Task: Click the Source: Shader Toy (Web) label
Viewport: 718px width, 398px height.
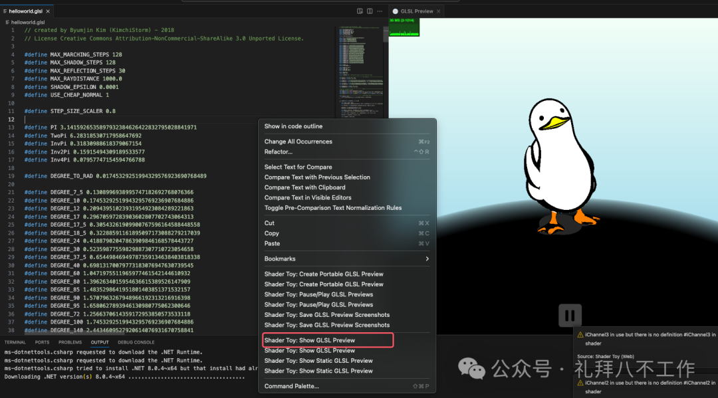Action: pos(606,356)
